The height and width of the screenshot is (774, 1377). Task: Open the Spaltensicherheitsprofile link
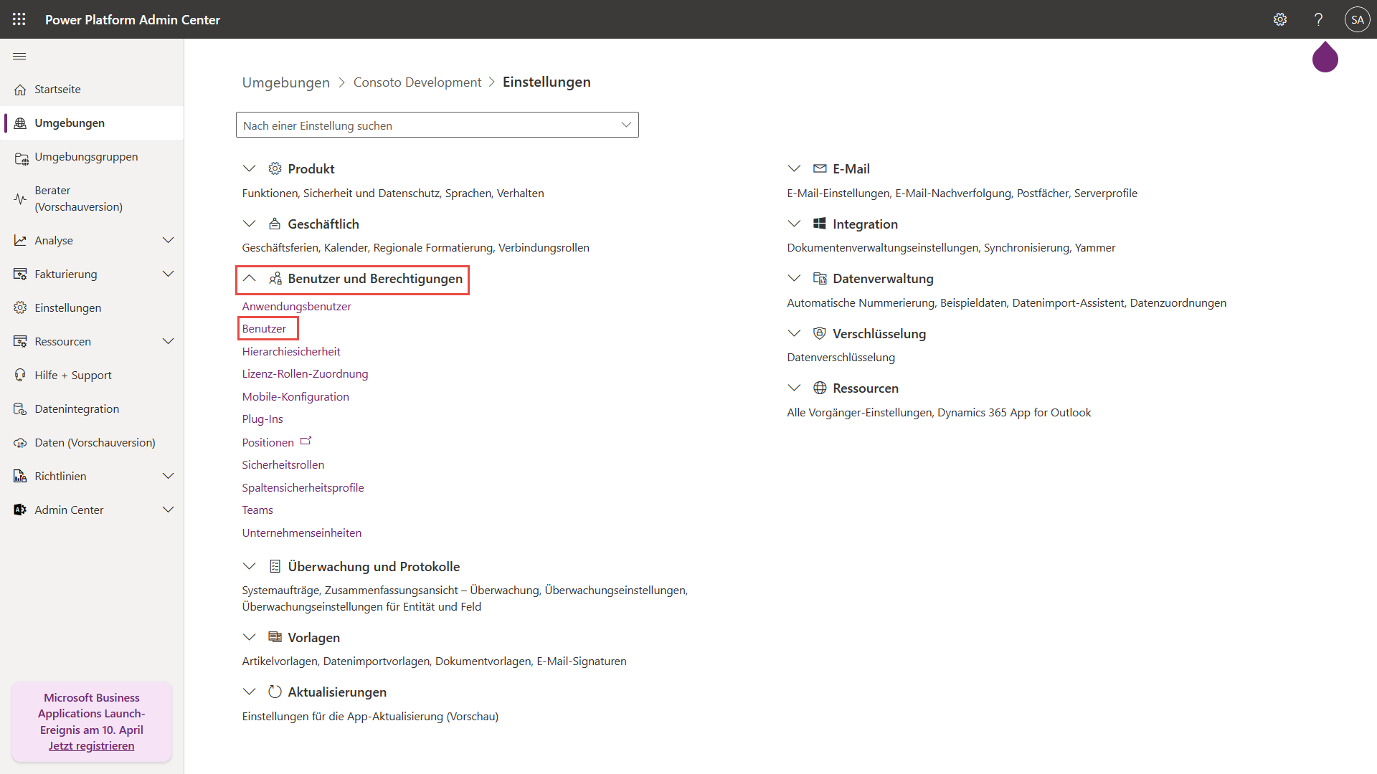303,487
